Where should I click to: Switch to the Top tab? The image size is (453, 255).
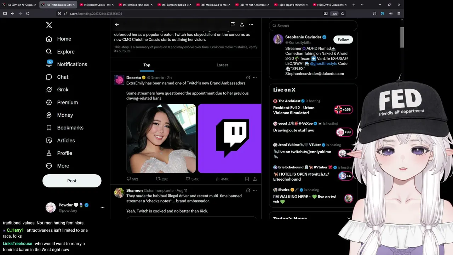click(x=147, y=65)
